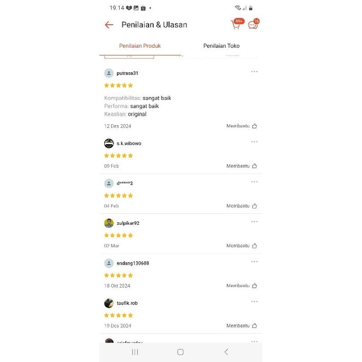Viewport: 362px width, 362px height.
Task: Like s.k.wibowo's review with thumbs-up
Action: click(254, 166)
